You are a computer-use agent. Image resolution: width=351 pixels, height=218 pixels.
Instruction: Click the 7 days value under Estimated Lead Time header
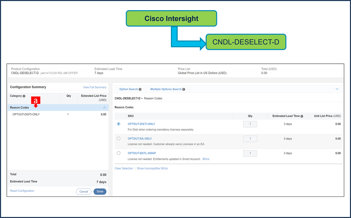tap(99, 73)
